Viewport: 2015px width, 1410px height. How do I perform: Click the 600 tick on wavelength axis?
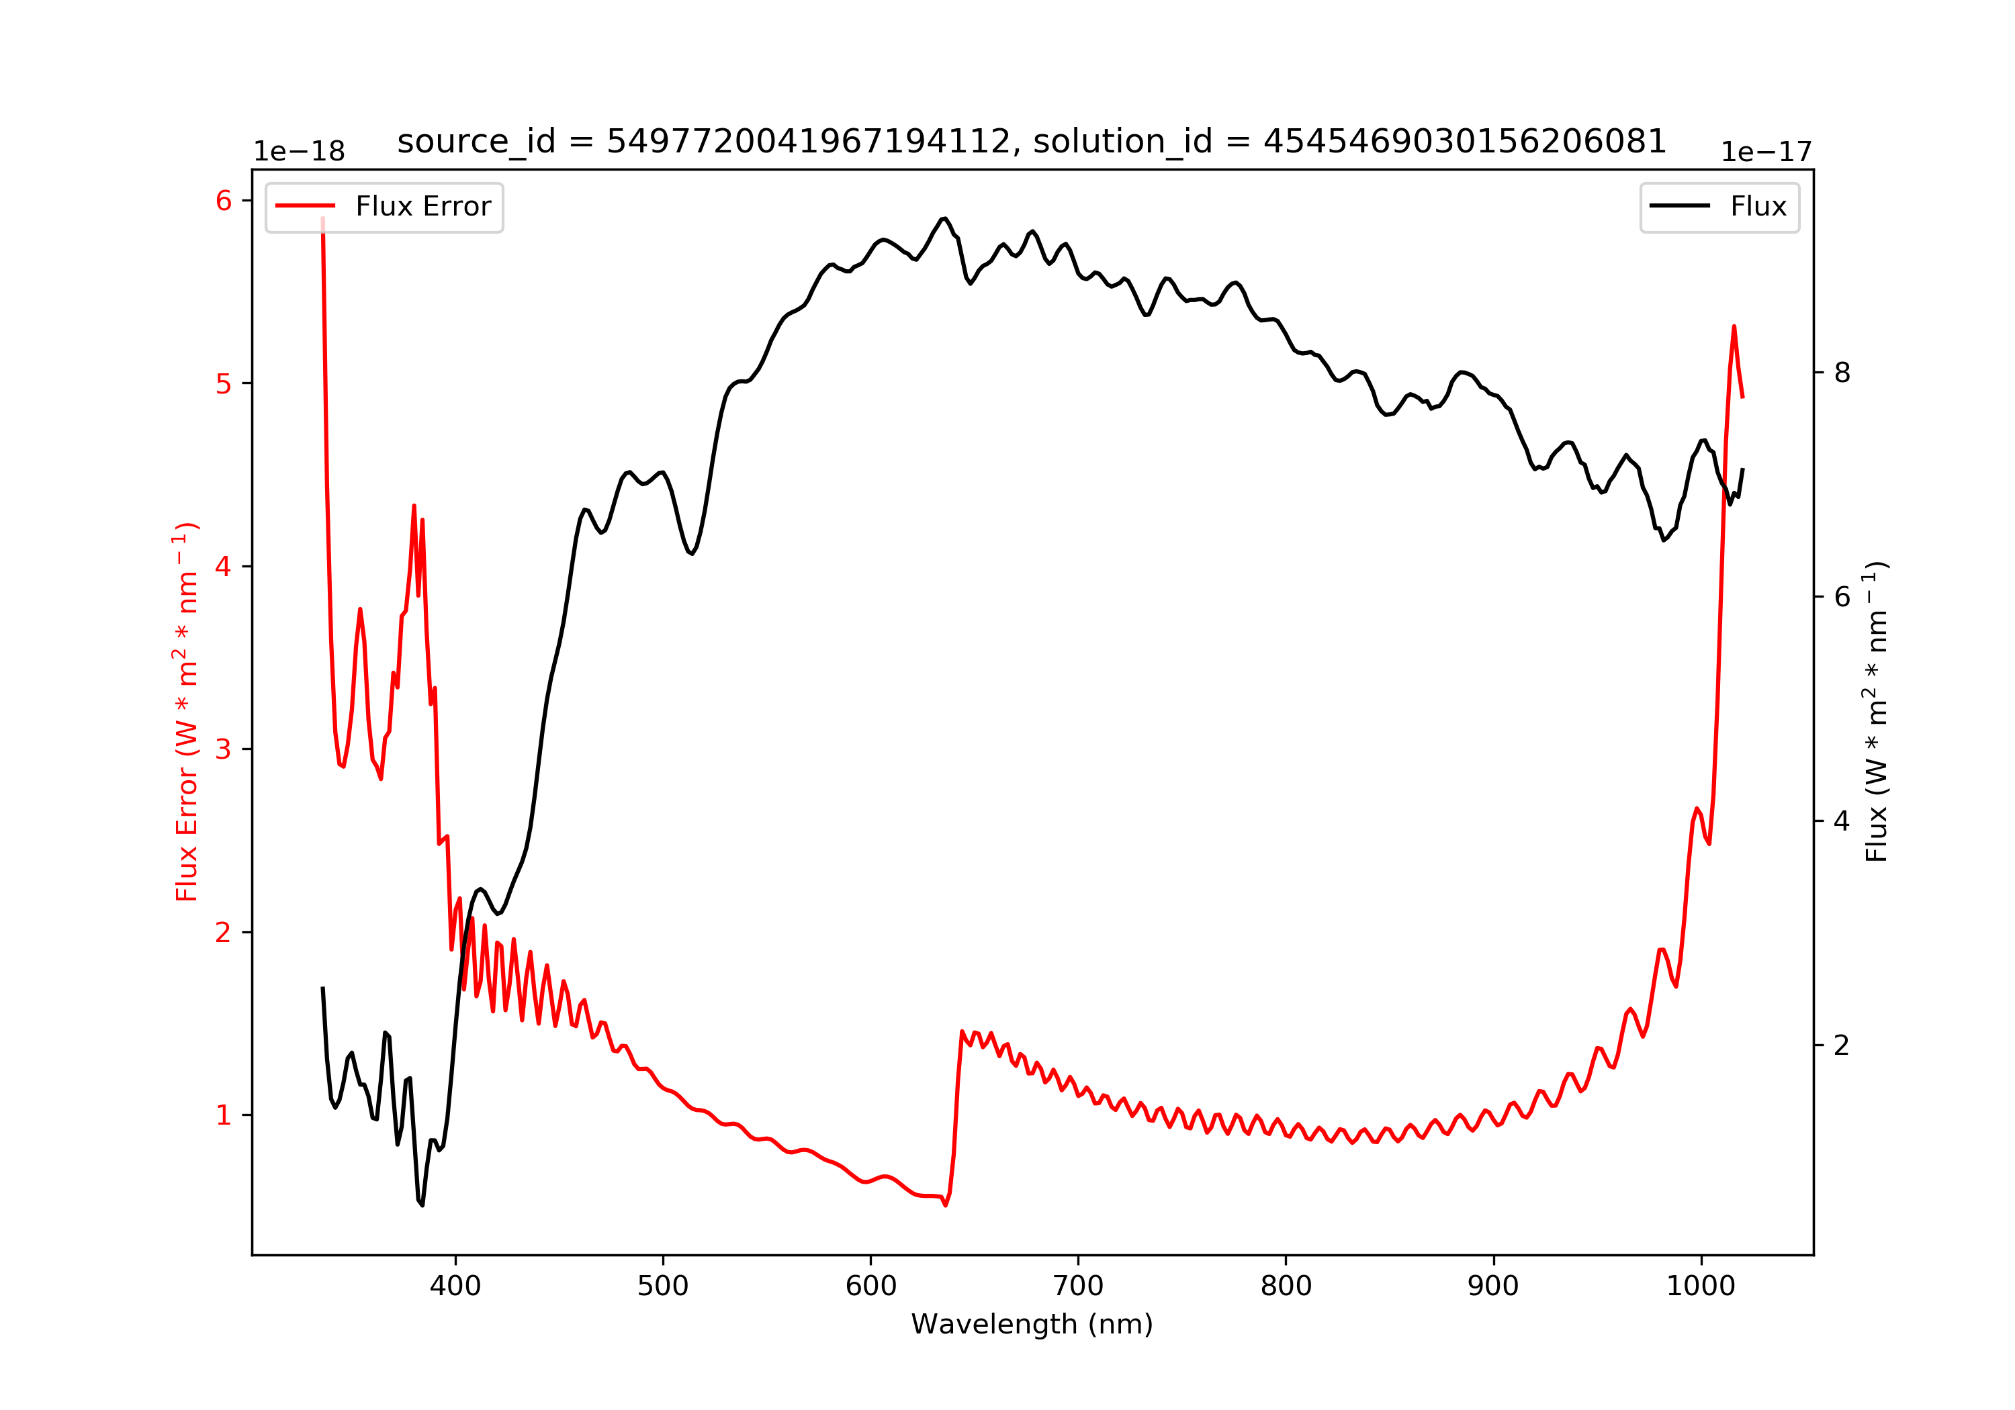click(x=870, y=1286)
